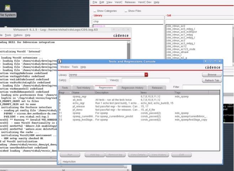Click the Run button
Viewport: 234px width, 171px height.
pyautogui.click(x=70, y=155)
